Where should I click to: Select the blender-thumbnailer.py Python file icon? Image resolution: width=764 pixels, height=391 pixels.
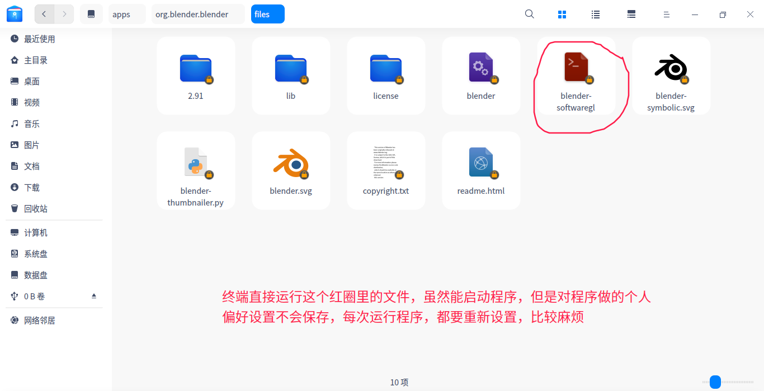[x=196, y=163]
